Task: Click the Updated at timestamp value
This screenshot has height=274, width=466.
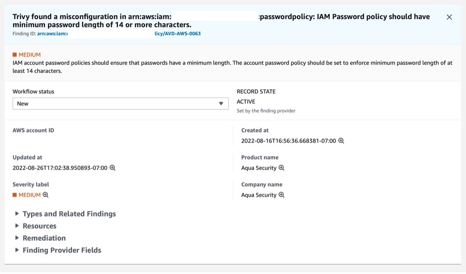Action: coord(60,168)
